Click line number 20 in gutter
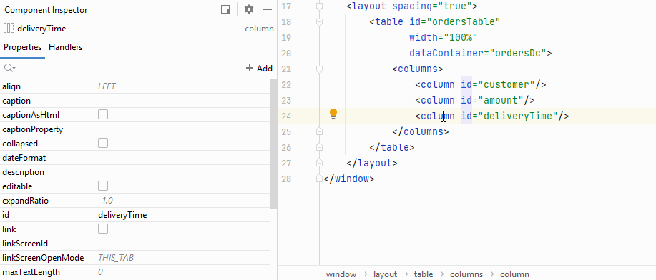 pos(286,53)
